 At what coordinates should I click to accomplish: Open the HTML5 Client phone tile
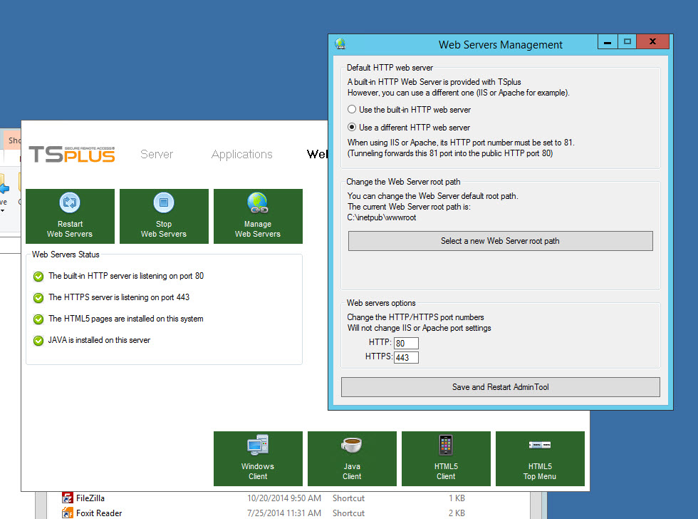[446, 458]
